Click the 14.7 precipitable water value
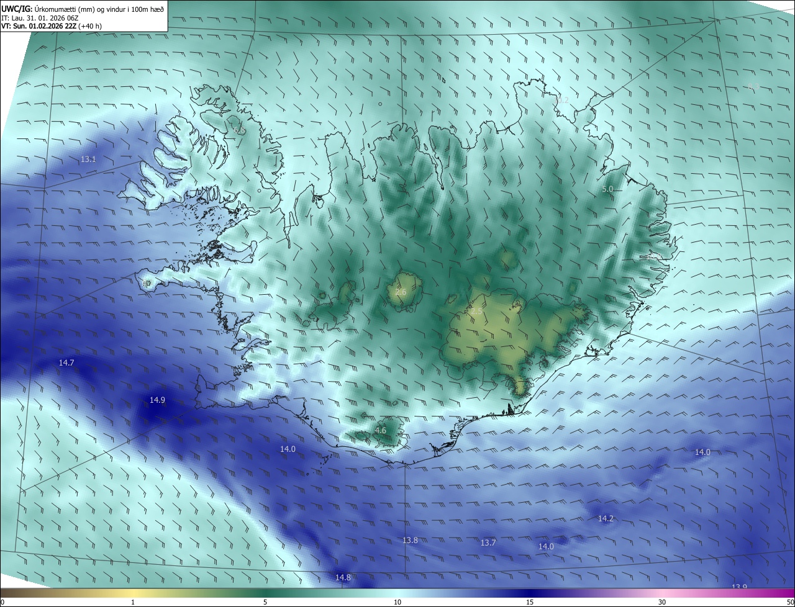795x607 pixels. 66,362
